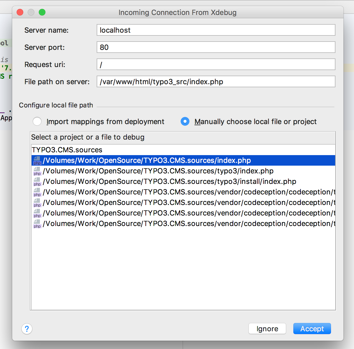
Task: Click the Server name field showing localhost
Action: point(216,30)
